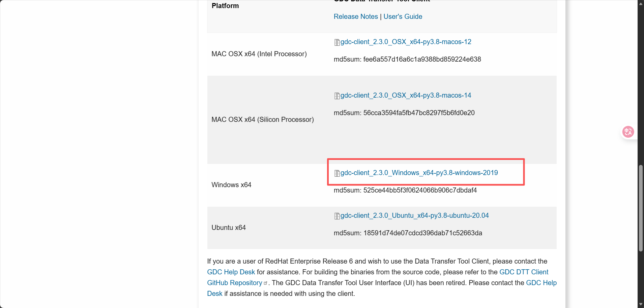Click archive icon beside macos-12 file

pos(337,42)
